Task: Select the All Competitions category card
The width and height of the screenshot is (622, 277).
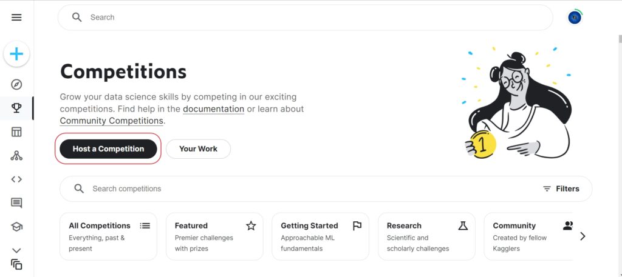Action: (x=109, y=236)
